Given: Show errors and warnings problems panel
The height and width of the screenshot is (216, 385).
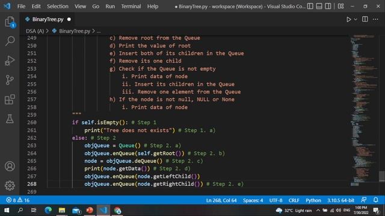Looking at the screenshot, I should point(17,200).
